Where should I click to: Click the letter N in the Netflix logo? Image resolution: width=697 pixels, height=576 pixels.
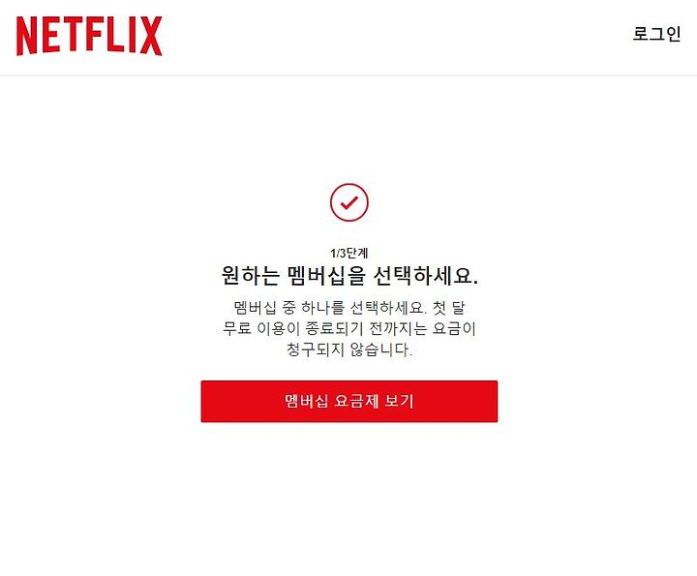(x=27, y=37)
